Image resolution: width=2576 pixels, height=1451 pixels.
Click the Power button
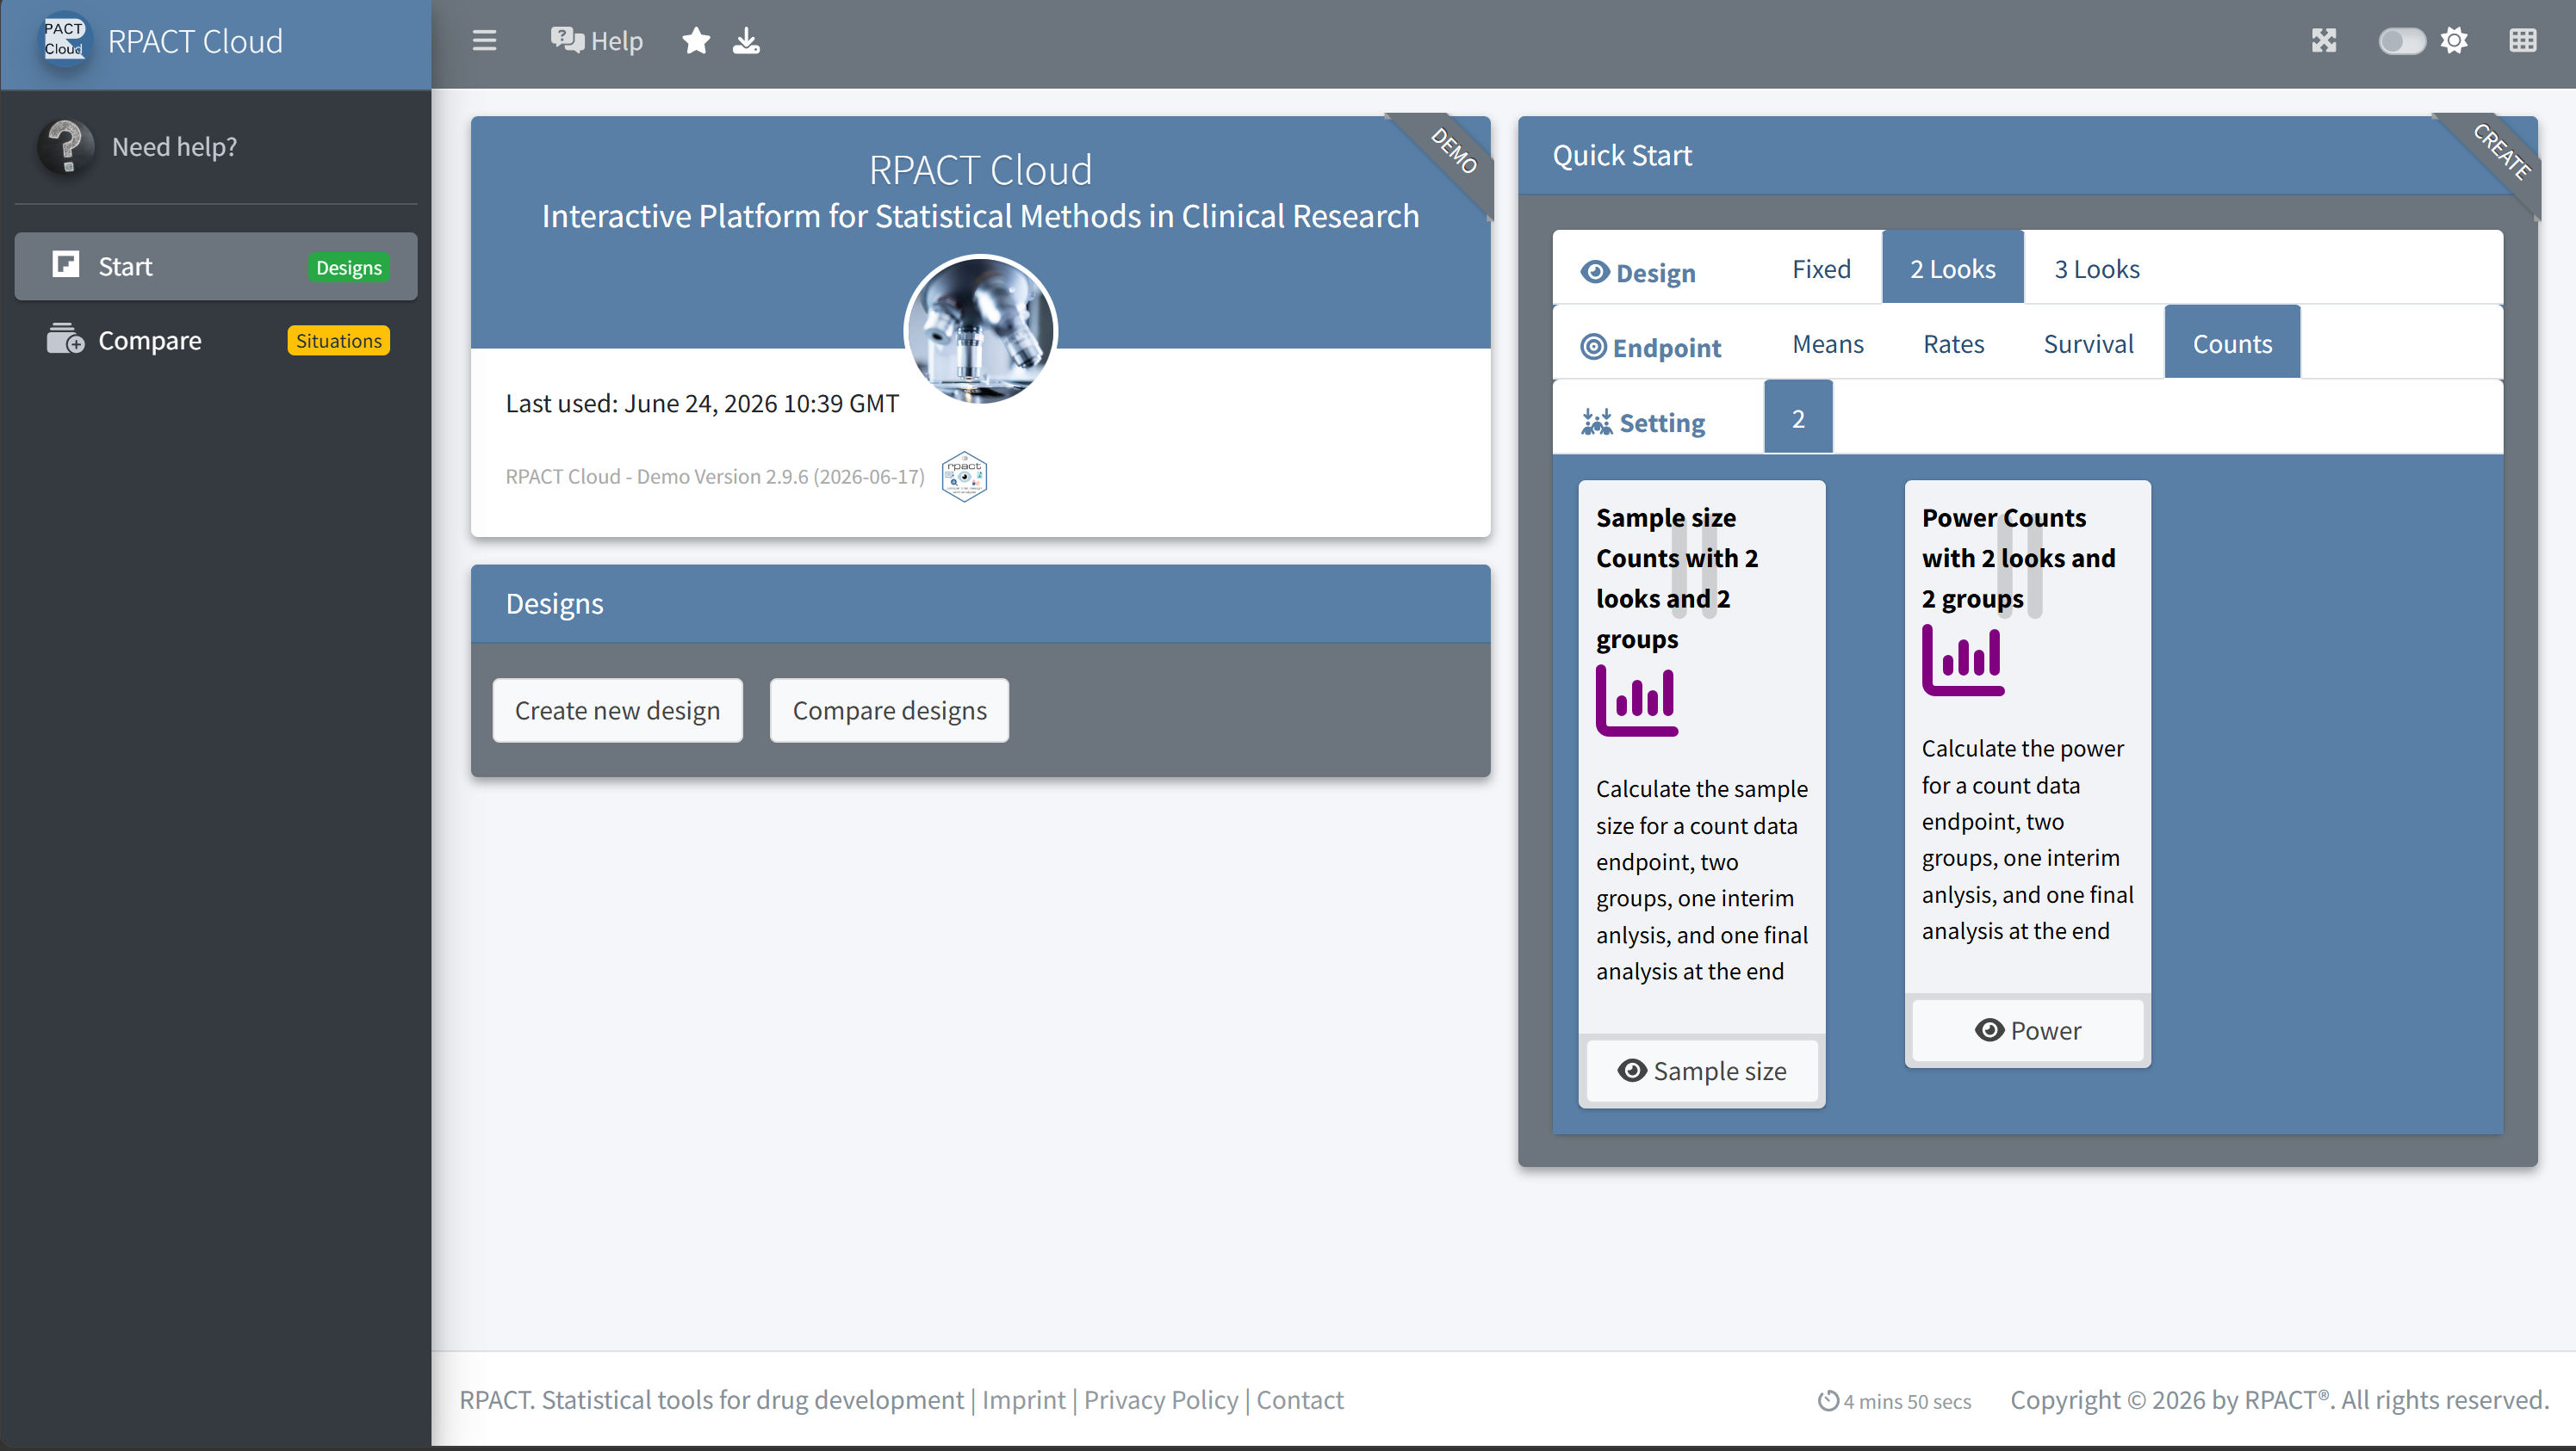click(x=2028, y=1030)
